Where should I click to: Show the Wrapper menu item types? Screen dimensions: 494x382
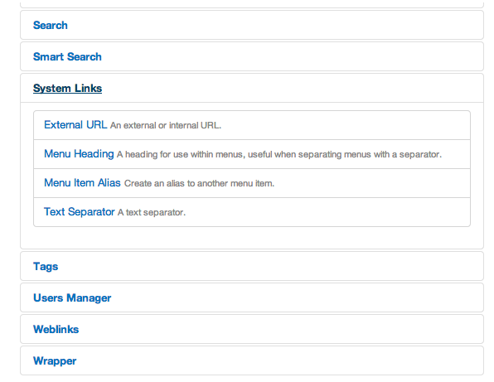click(55, 361)
